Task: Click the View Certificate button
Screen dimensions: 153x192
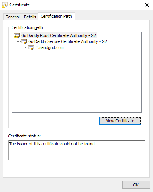Action: tap(120, 121)
